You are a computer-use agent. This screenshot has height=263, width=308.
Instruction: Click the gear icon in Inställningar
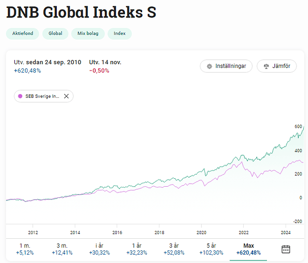click(210, 66)
